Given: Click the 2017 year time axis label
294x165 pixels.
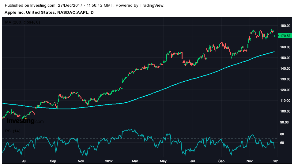Looking at the screenshot, I should click(109, 161).
